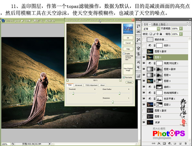Click delete layer trash icon
This screenshot has width=192, height=146.
(x=186, y=143)
